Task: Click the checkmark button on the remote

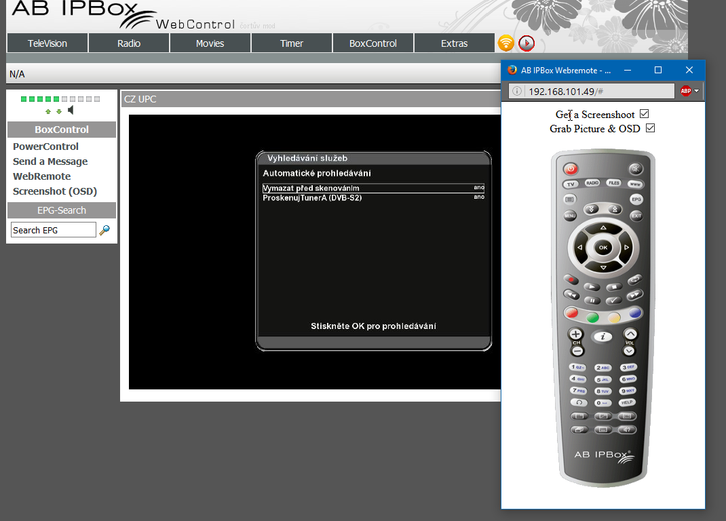Action: 614,301
